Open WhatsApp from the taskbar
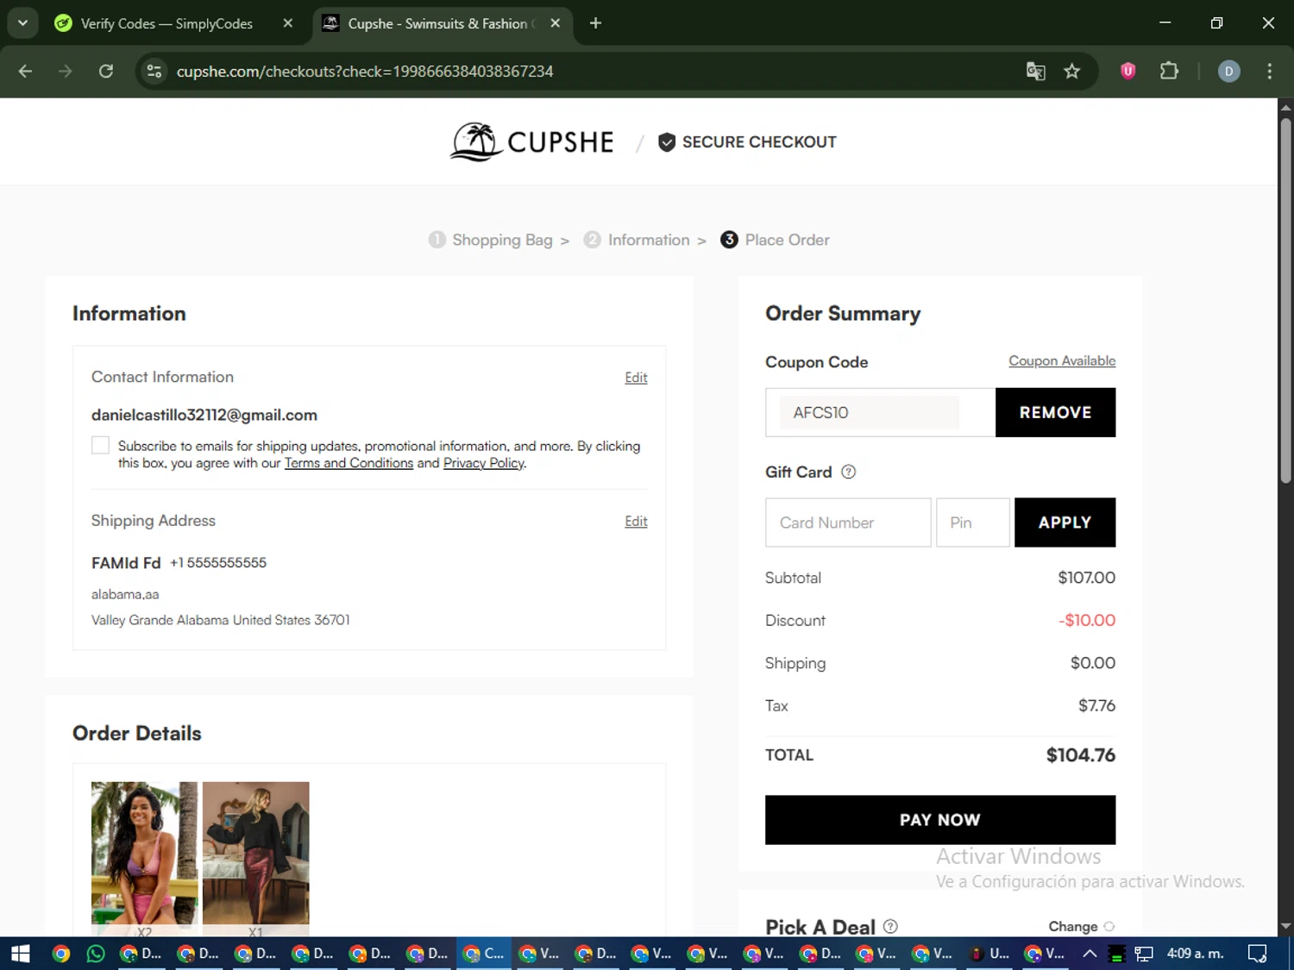 [x=96, y=953]
